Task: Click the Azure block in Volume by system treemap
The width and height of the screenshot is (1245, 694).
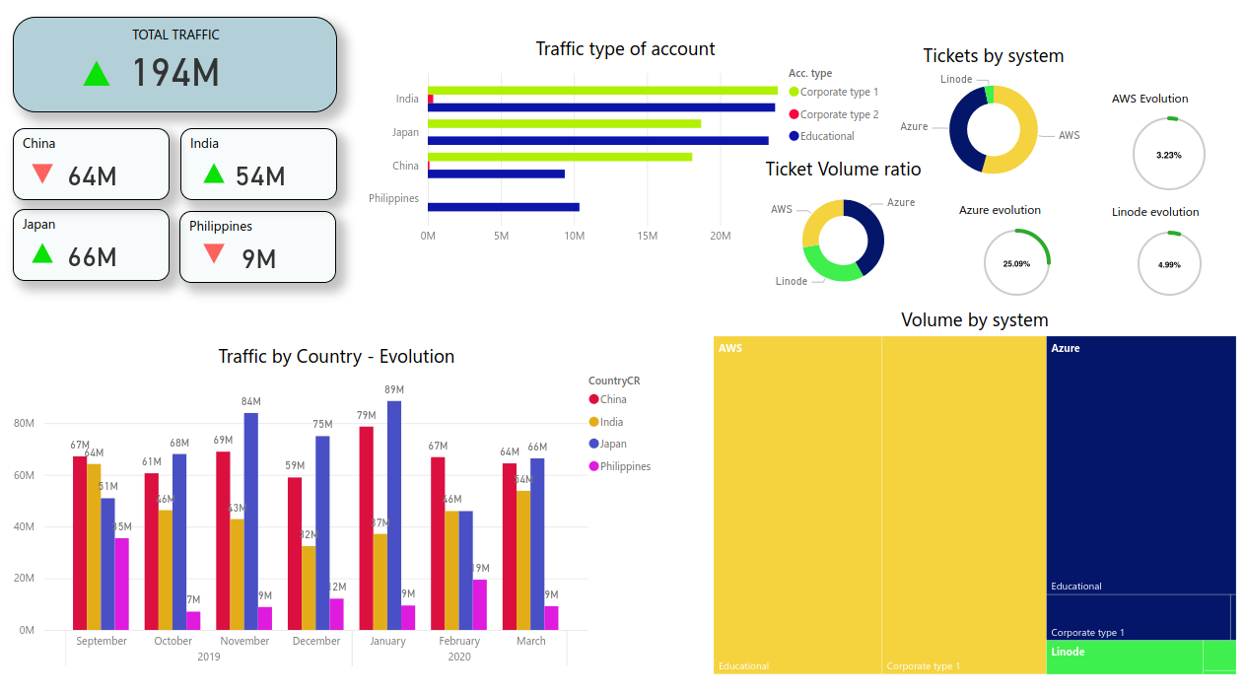Action: click(x=1140, y=463)
